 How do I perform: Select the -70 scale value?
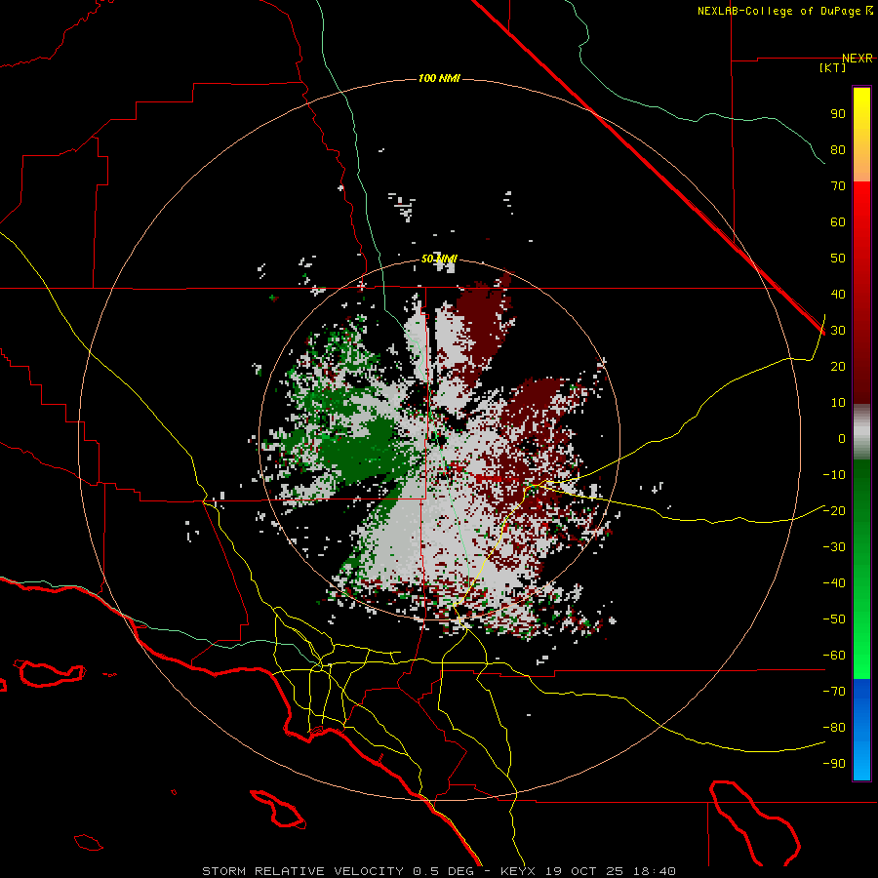tap(834, 692)
